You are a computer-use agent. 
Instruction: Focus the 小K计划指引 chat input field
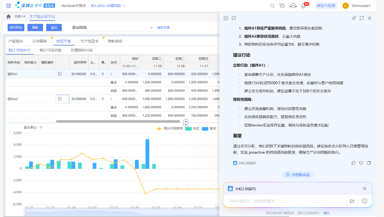[x=287, y=201]
